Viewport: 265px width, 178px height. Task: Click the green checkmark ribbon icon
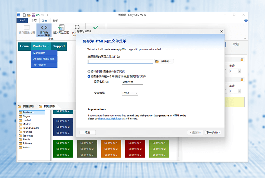96,27
